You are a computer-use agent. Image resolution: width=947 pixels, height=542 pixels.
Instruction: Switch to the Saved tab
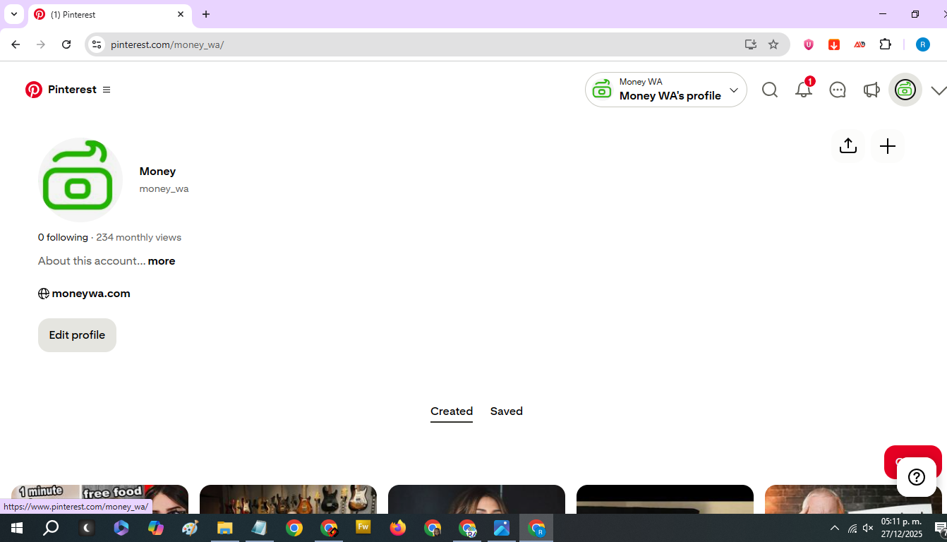click(x=506, y=411)
